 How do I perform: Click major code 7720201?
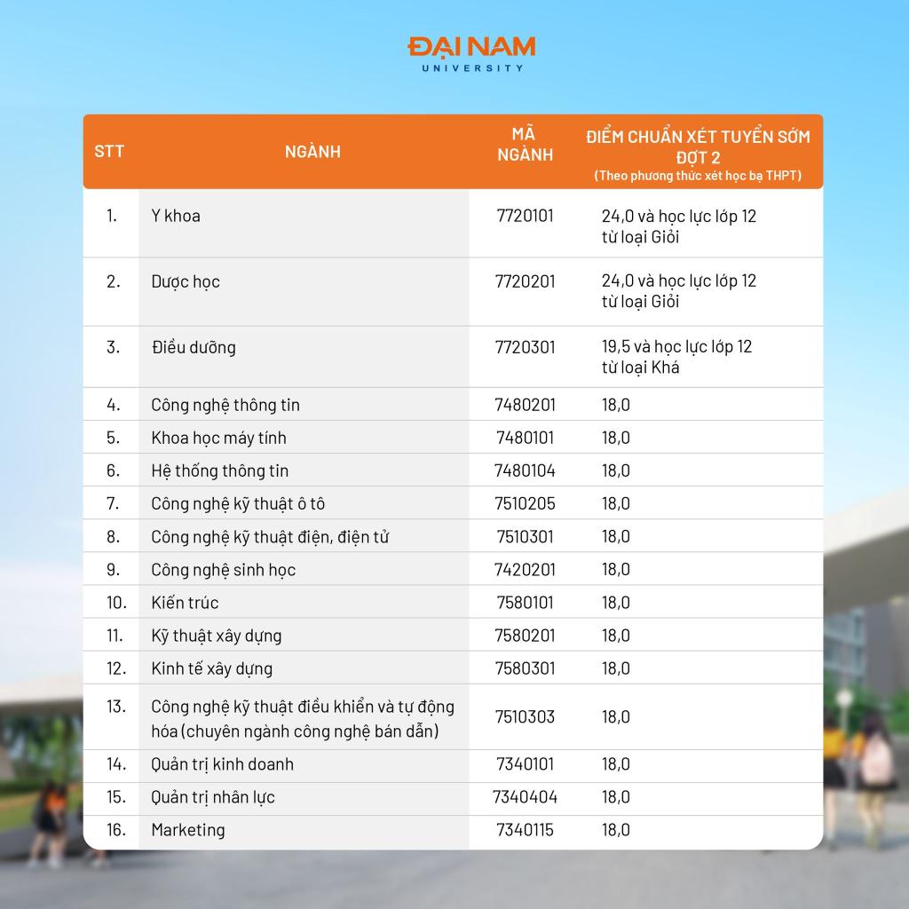525,281
